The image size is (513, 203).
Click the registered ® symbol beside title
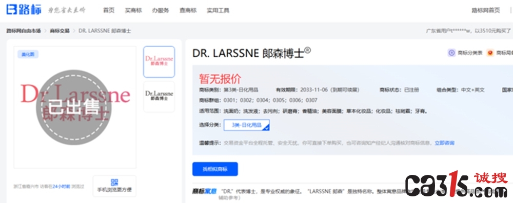(307, 50)
